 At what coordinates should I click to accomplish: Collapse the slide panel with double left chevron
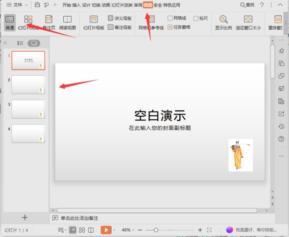[x=5, y=43]
